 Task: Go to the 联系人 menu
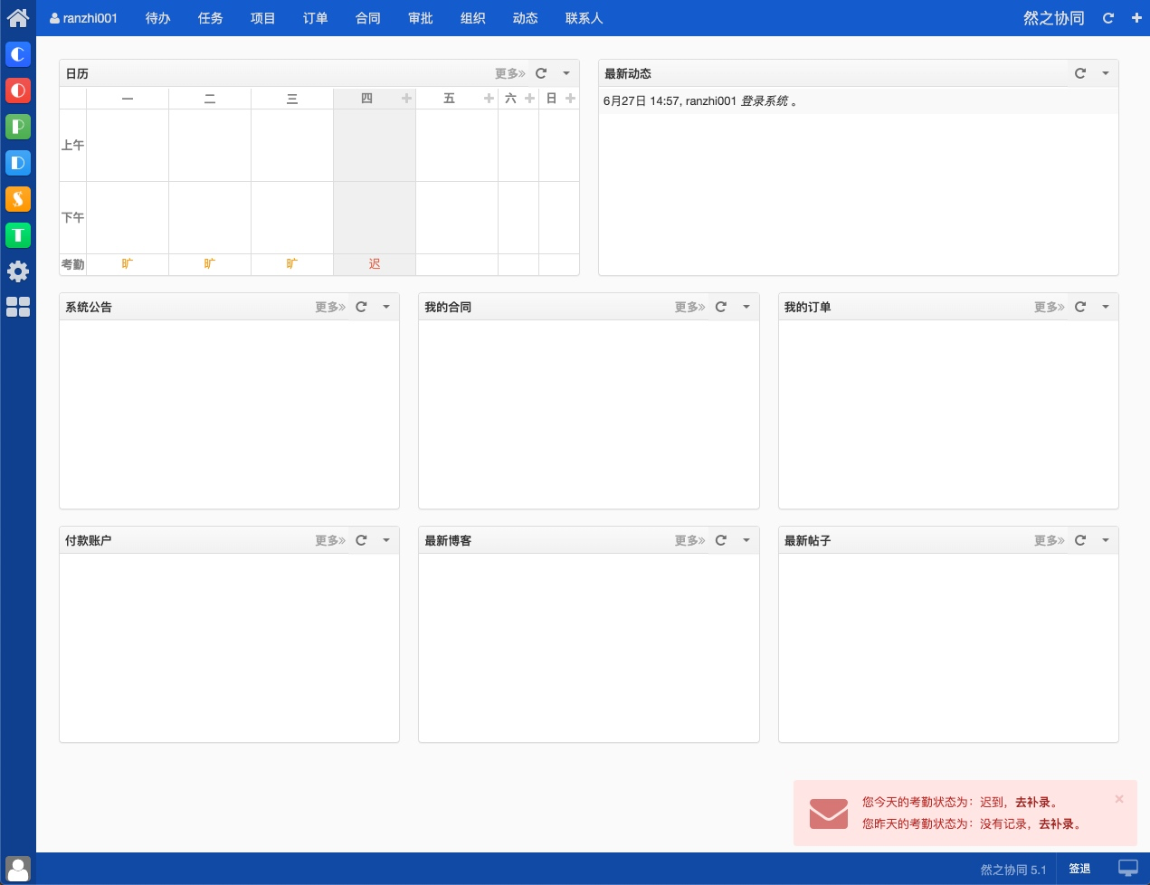[x=585, y=18]
